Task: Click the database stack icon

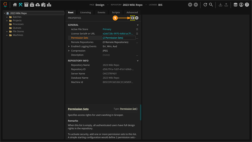Action: click(235, 5)
